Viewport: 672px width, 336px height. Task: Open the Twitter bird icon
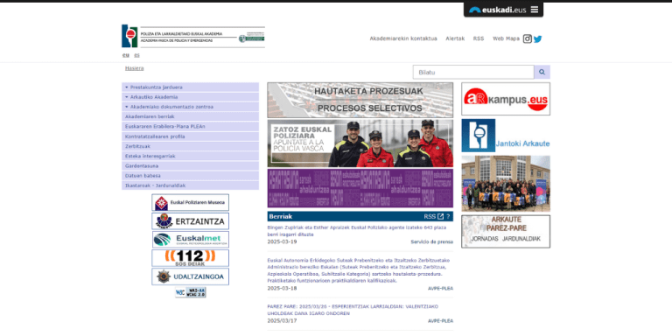click(x=537, y=39)
